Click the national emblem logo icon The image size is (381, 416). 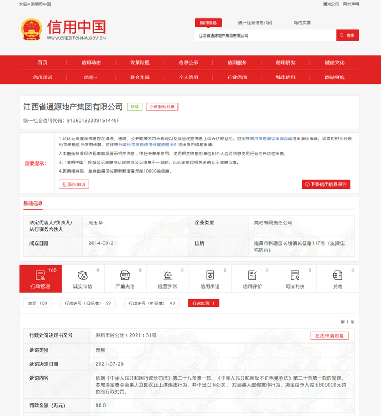pos(32,29)
